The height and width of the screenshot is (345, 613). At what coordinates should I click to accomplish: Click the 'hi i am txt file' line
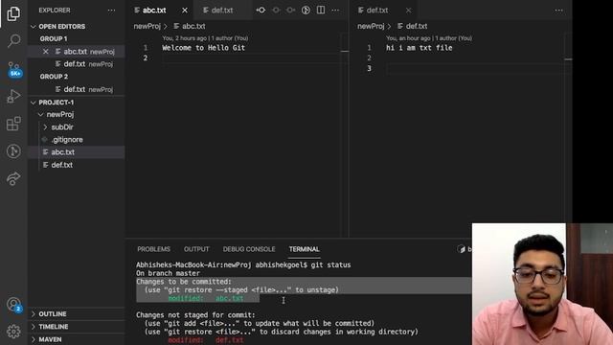click(x=420, y=48)
